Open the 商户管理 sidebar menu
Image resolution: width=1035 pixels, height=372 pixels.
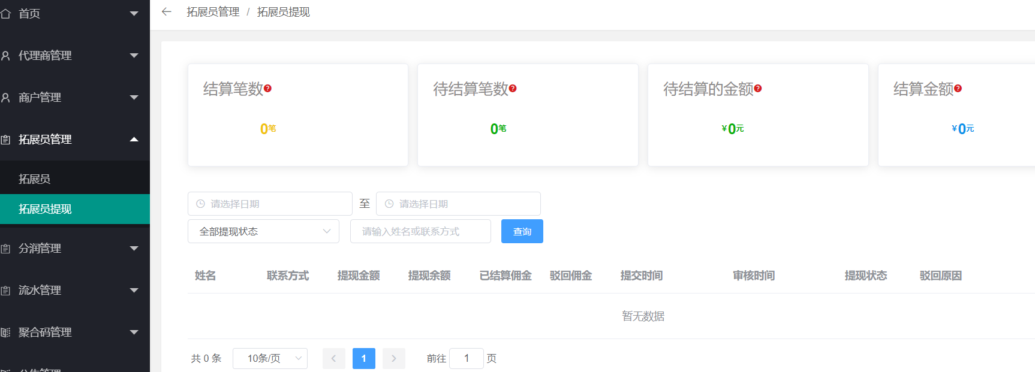75,97
